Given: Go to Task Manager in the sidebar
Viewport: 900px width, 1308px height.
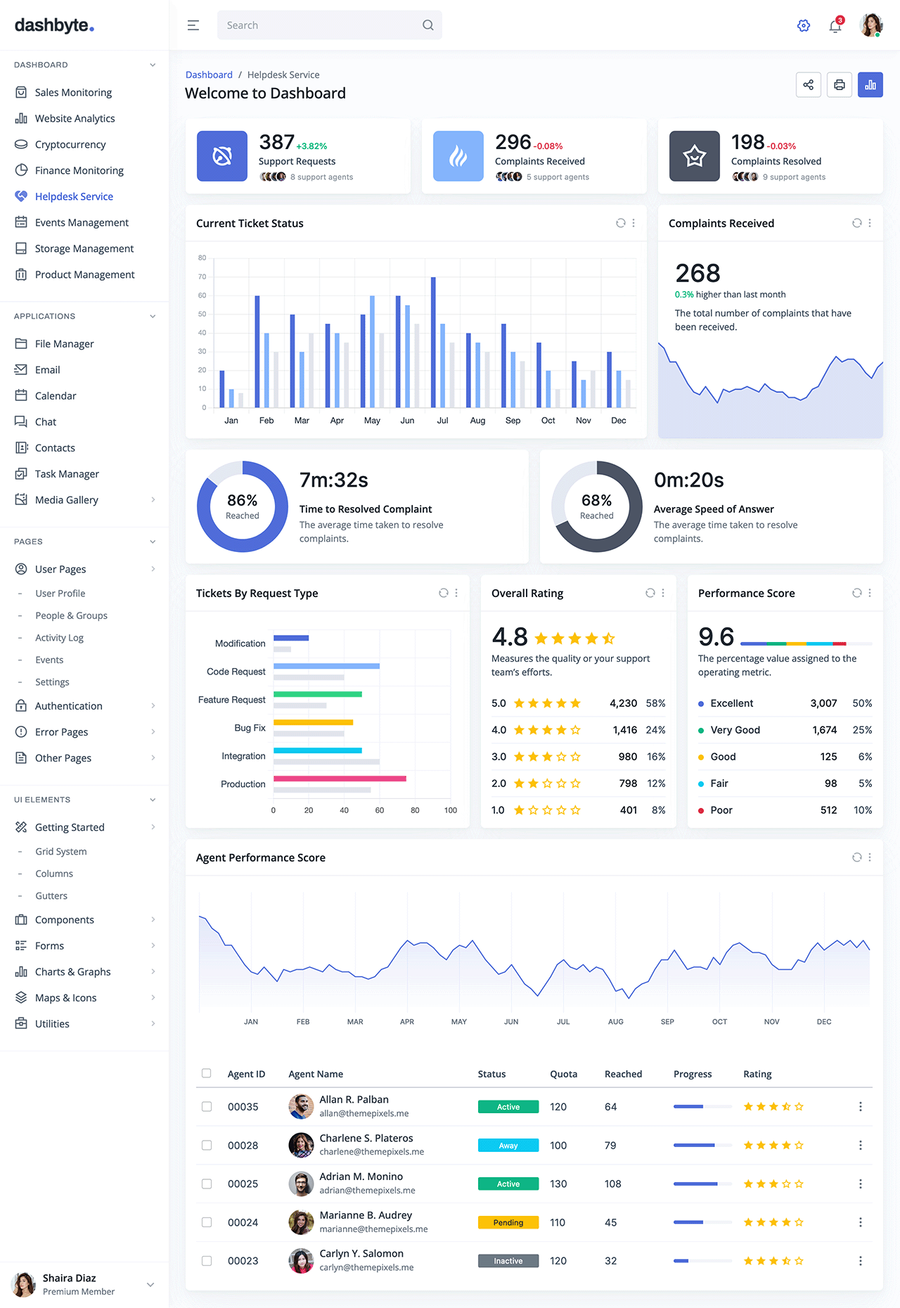Looking at the screenshot, I should coord(67,474).
